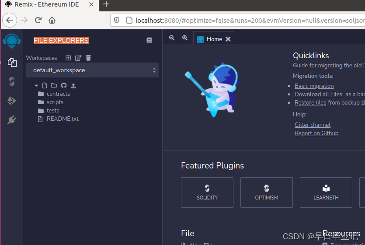Open the tracking protection shield icon

click(x=117, y=21)
